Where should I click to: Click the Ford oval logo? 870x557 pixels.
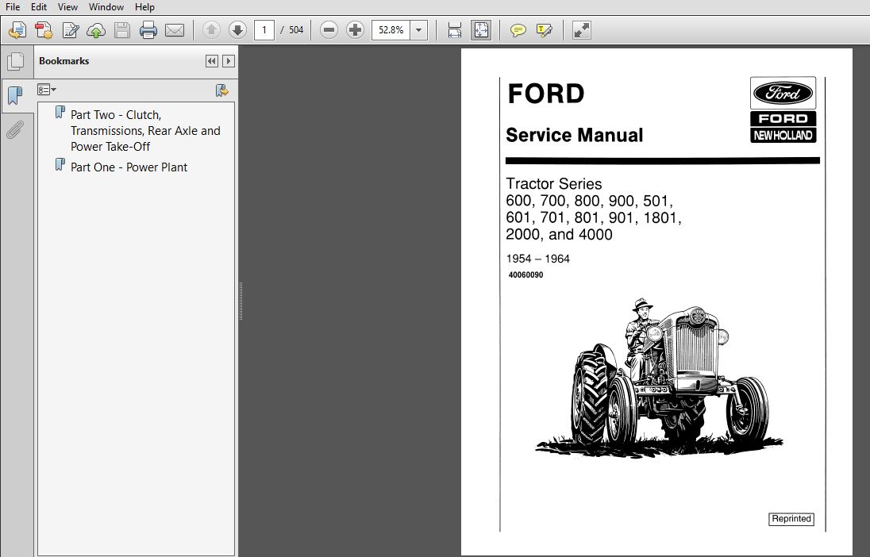click(783, 93)
